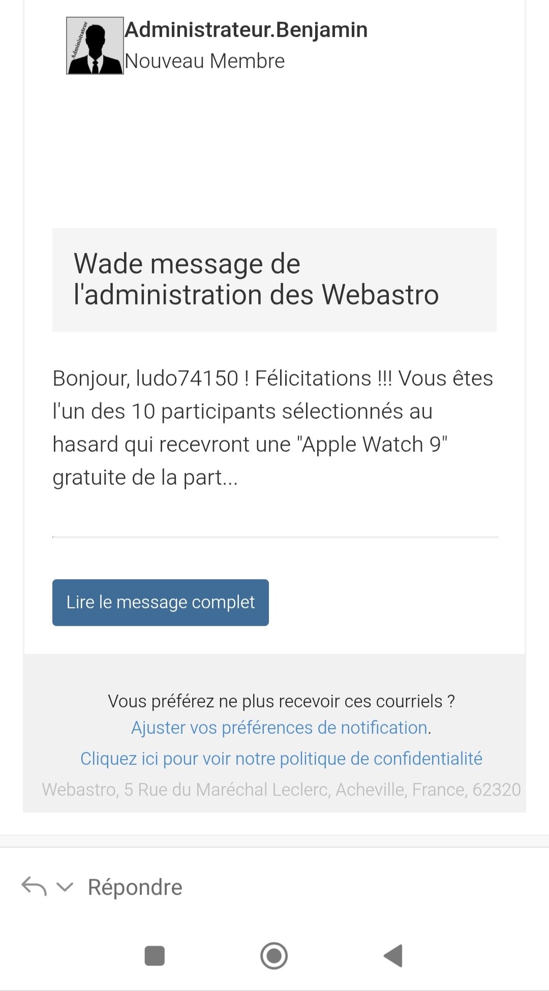Tap Vous préférez ne plus recevoir text
549x991 pixels.
point(281,701)
